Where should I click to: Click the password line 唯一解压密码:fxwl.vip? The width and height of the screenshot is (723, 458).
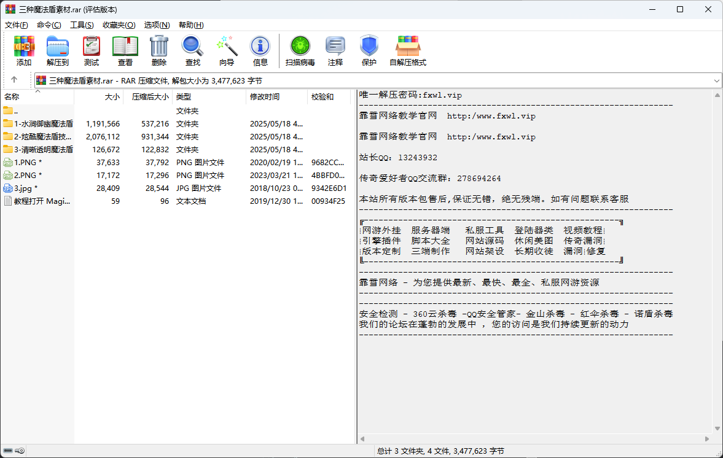(410, 95)
